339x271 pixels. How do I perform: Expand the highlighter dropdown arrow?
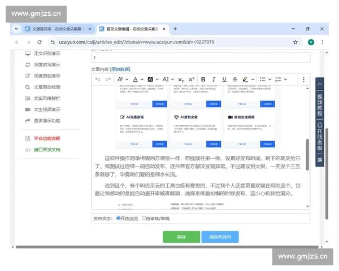pos(253,80)
